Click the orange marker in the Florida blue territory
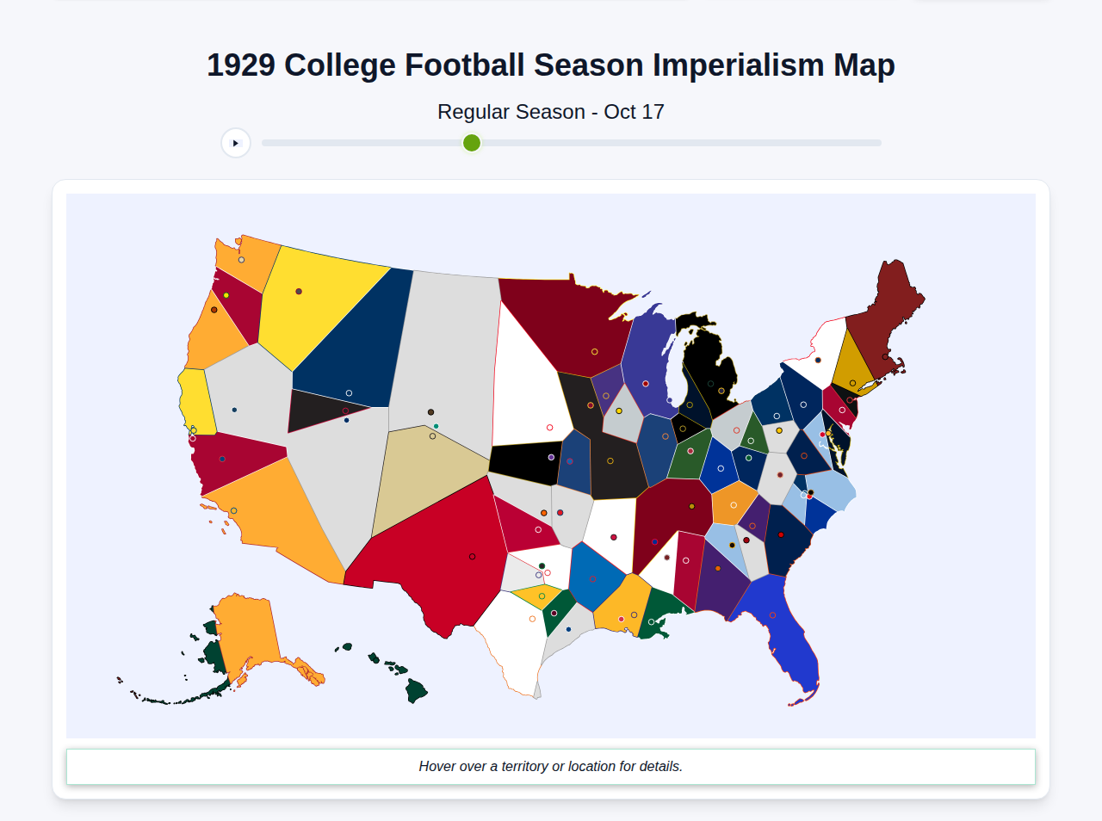This screenshot has height=821, width=1102. coord(773,614)
